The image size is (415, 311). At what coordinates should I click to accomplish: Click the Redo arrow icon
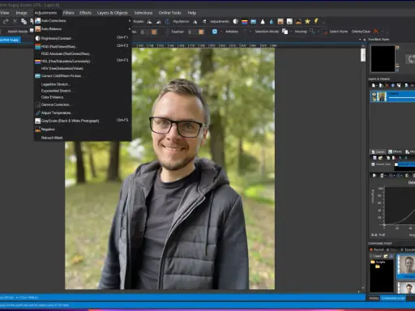pos(6,21)
